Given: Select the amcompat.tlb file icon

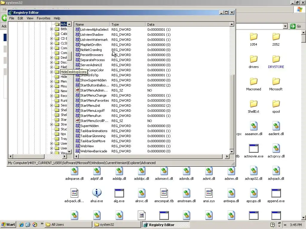Looking at the screenshot, I should 164,193.
